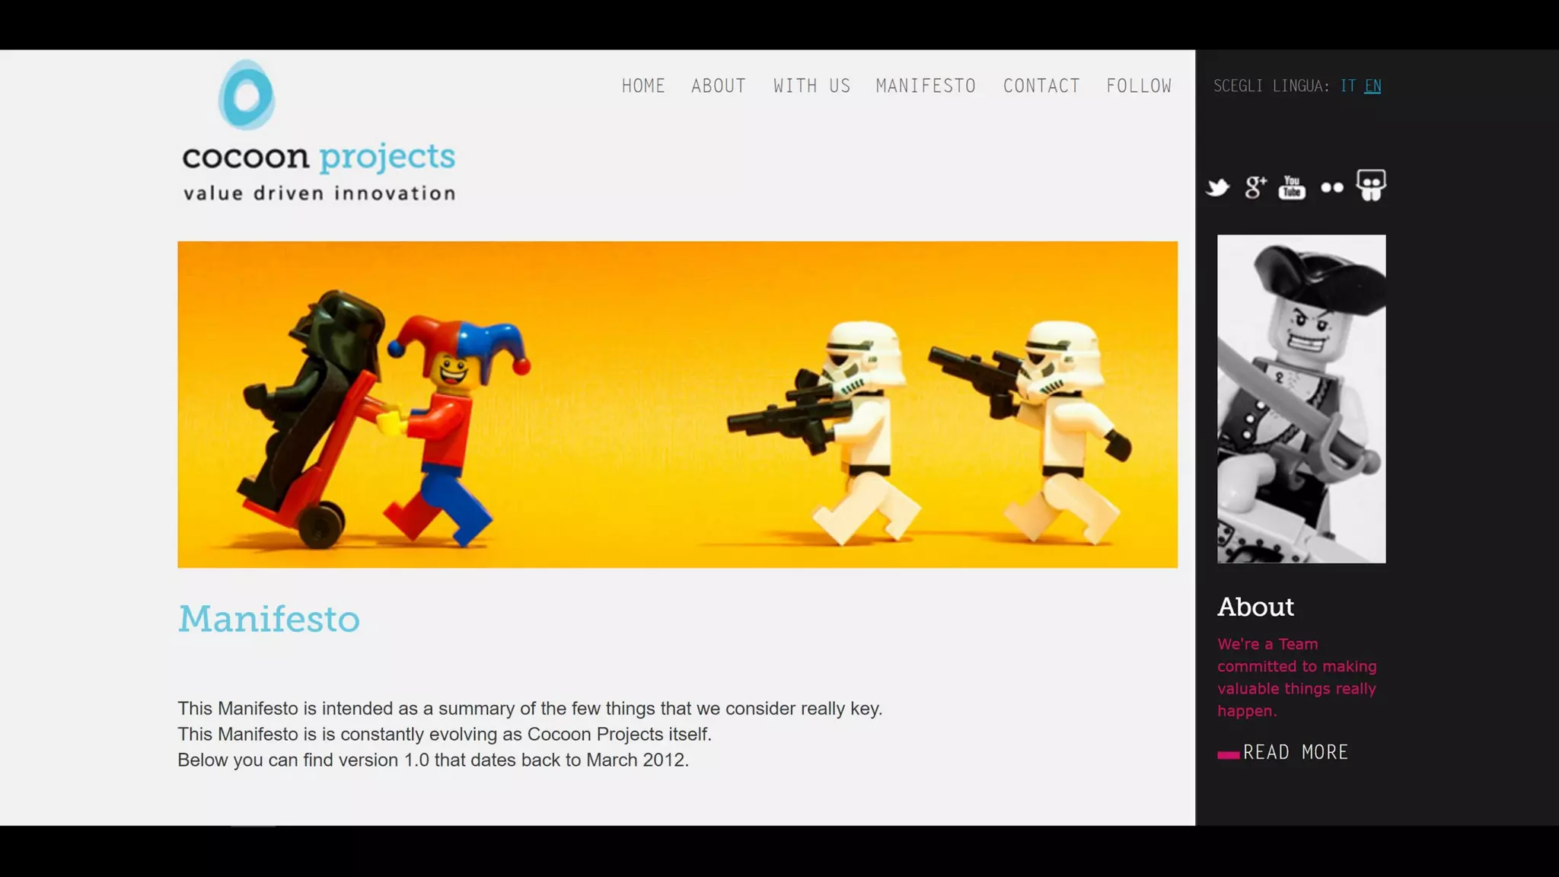Click the blue cocoon logo symbol
Viewport: 1559px width, 877px height.
point(246,94)
